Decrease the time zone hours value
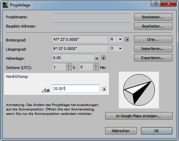179x141 pixels. point(68,68)
